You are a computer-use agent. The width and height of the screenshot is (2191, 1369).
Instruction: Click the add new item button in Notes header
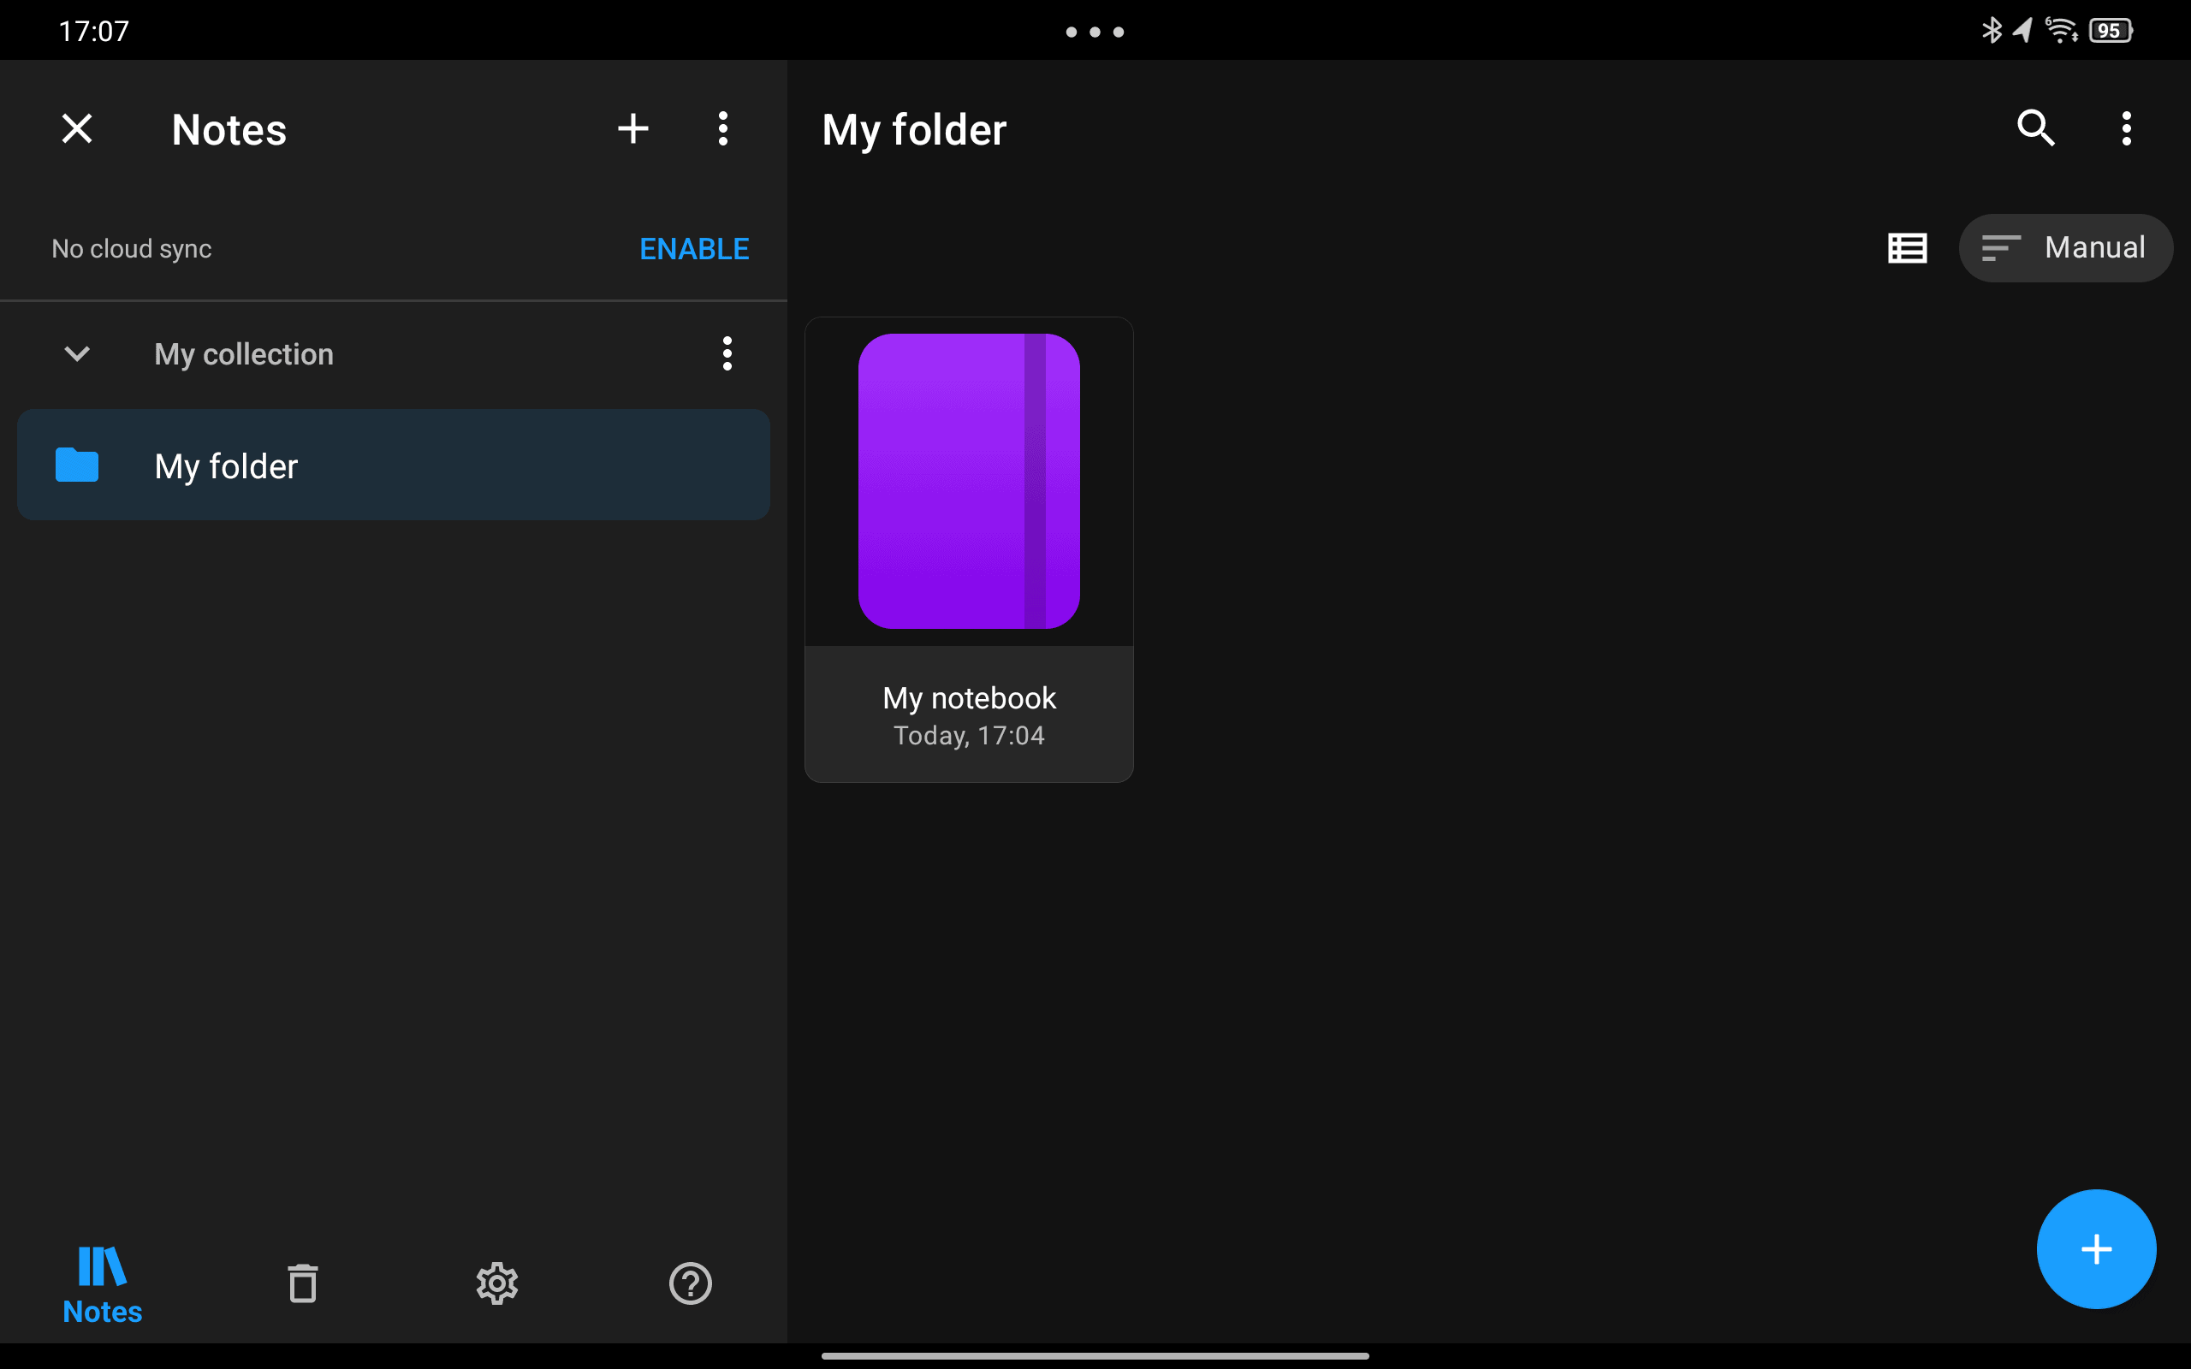pos(631,129)
